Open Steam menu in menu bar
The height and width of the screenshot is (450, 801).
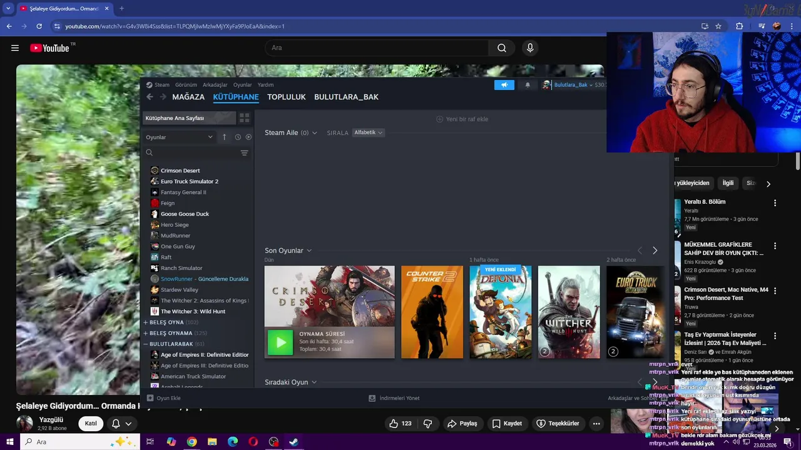click(x=162, y=85)
